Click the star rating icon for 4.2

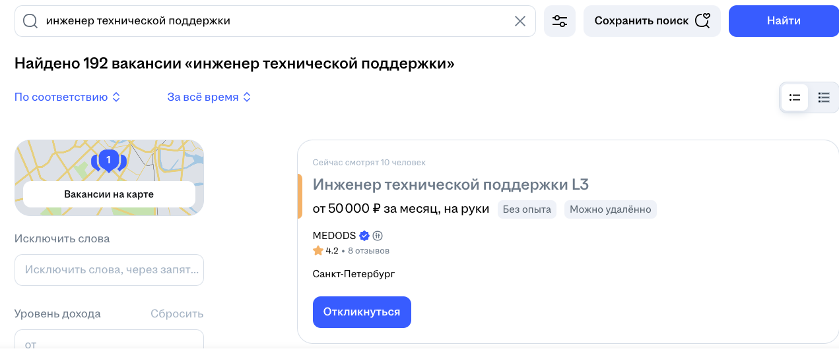[318, 250]
